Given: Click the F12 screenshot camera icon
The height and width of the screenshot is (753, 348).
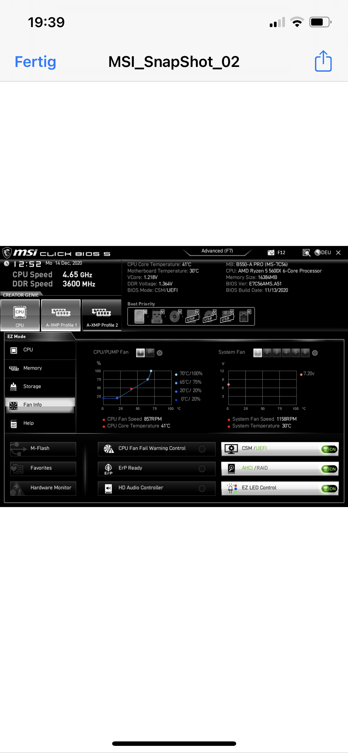Looking at the screenshot, I should pyautogui.click(x=271, y=252).
